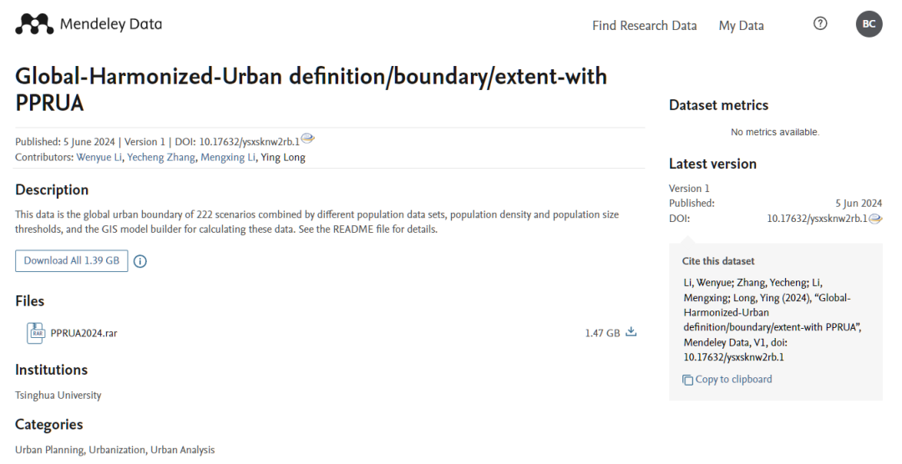Viewport: 902px width, 464px height.
Task: Click Copy to clipboard link
Action: [x=733, y=380]
